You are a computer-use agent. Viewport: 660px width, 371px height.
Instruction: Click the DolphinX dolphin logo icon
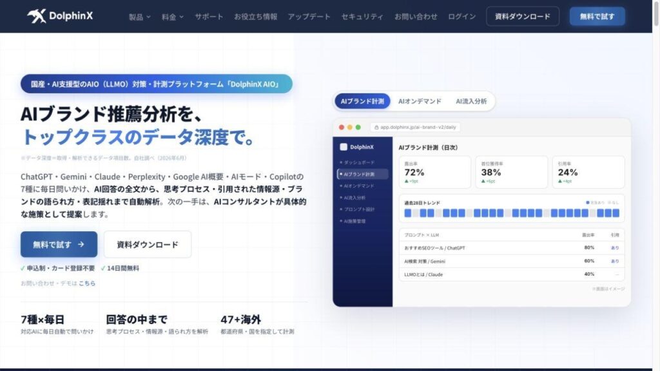(37, 16)
